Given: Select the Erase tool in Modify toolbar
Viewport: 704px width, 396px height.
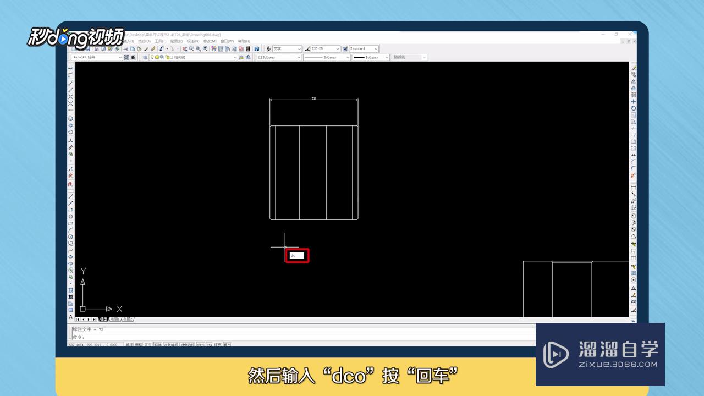Looking at the screenshot, I should 634,68.
